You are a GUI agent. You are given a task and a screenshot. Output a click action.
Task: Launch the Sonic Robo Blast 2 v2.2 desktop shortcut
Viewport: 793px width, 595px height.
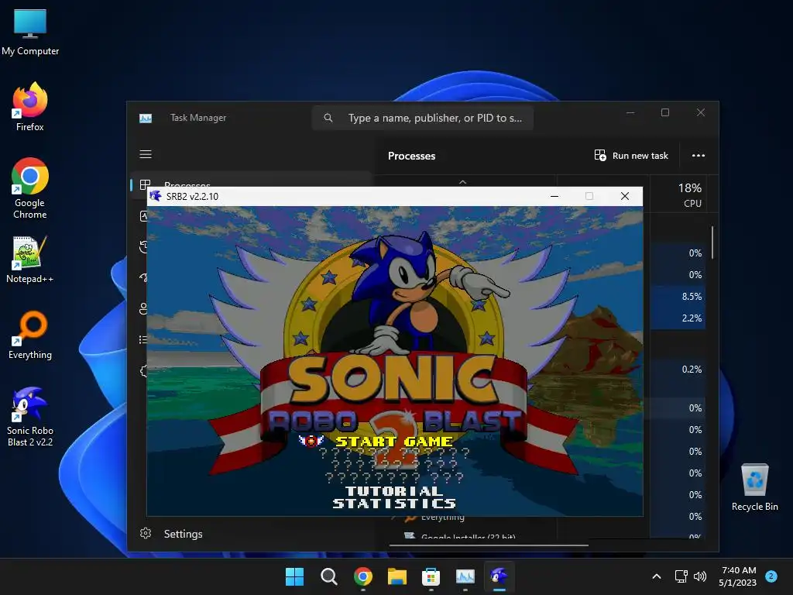[x=30, y=417]
